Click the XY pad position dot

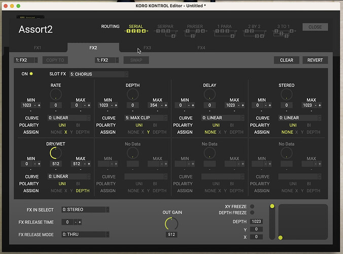point(281,238)
